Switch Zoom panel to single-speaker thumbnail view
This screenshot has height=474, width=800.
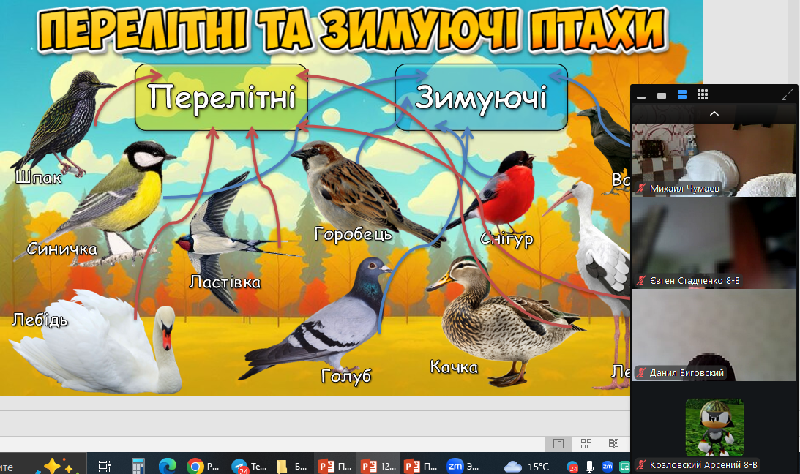click(662, 95)
